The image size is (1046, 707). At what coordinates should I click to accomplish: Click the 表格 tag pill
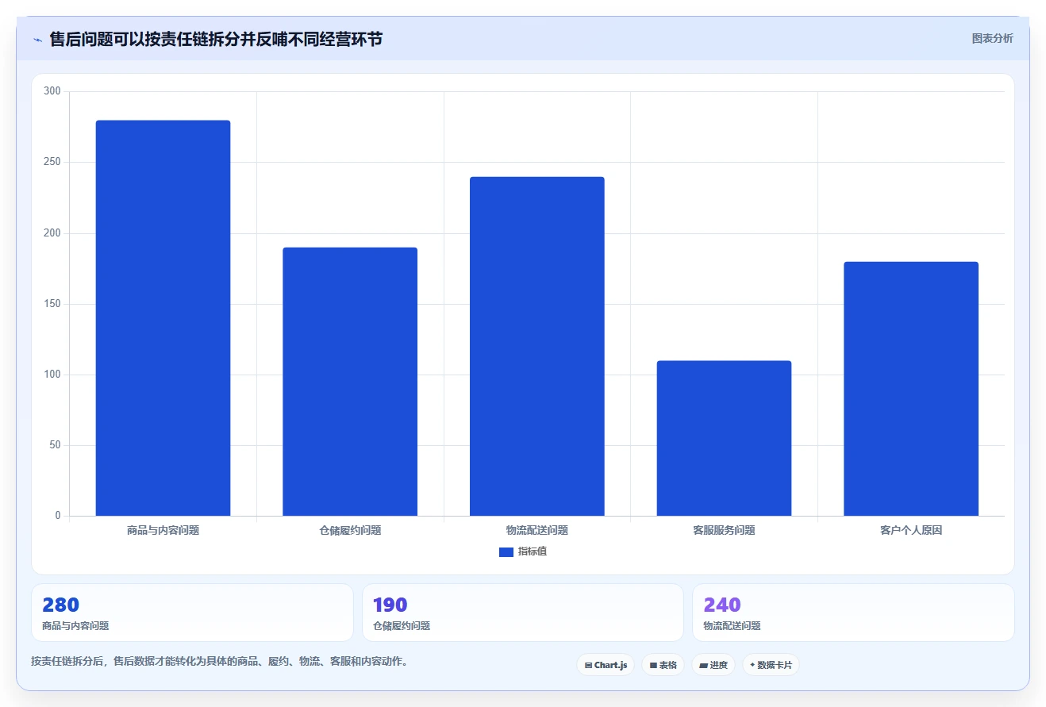663,665
